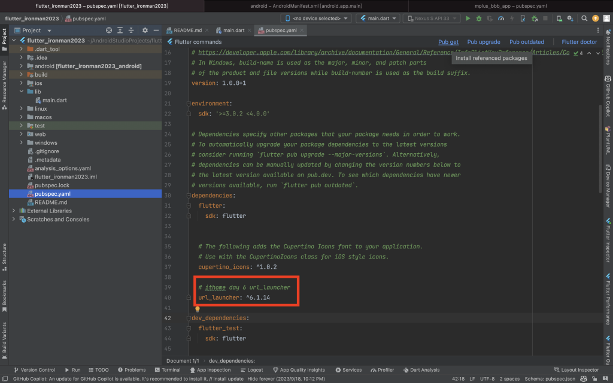
Task: Open the Terminal tool window tab
Action: (x=168, y=370)
